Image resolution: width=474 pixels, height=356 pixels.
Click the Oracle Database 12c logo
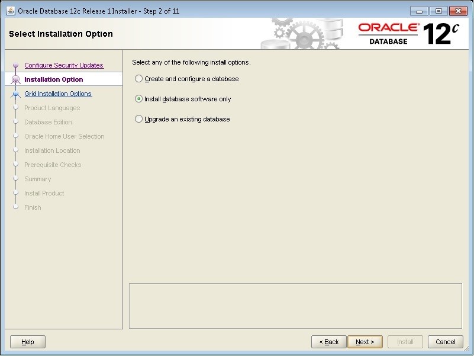click(x=409, y=34)
